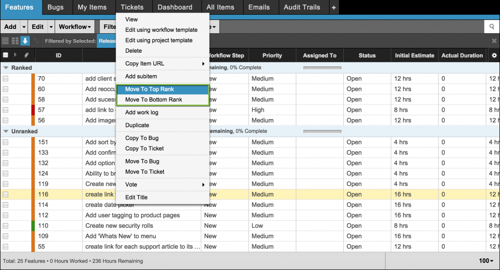Open the Add button's dropdown arrow
Screen dimensions: 500x270
pyautogui.click(x=24, y=27)
